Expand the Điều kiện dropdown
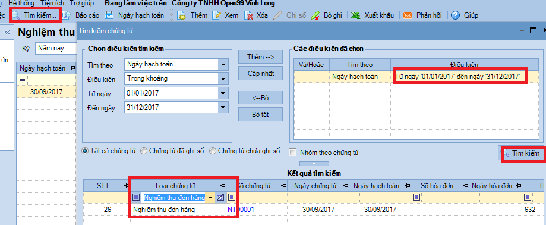546x225 pixels. tap(223, 78)
